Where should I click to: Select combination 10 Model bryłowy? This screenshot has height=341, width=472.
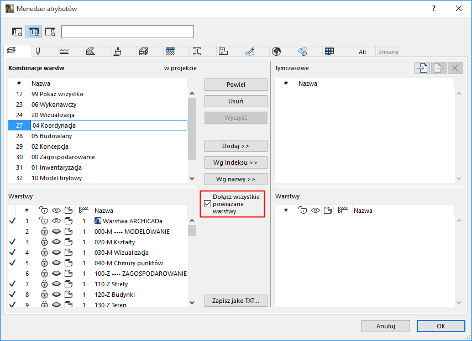coord(98,178)
